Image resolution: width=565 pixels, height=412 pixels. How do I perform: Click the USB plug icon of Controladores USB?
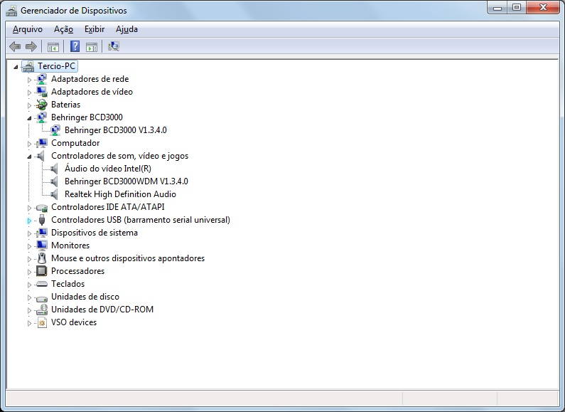coord(42,220)
